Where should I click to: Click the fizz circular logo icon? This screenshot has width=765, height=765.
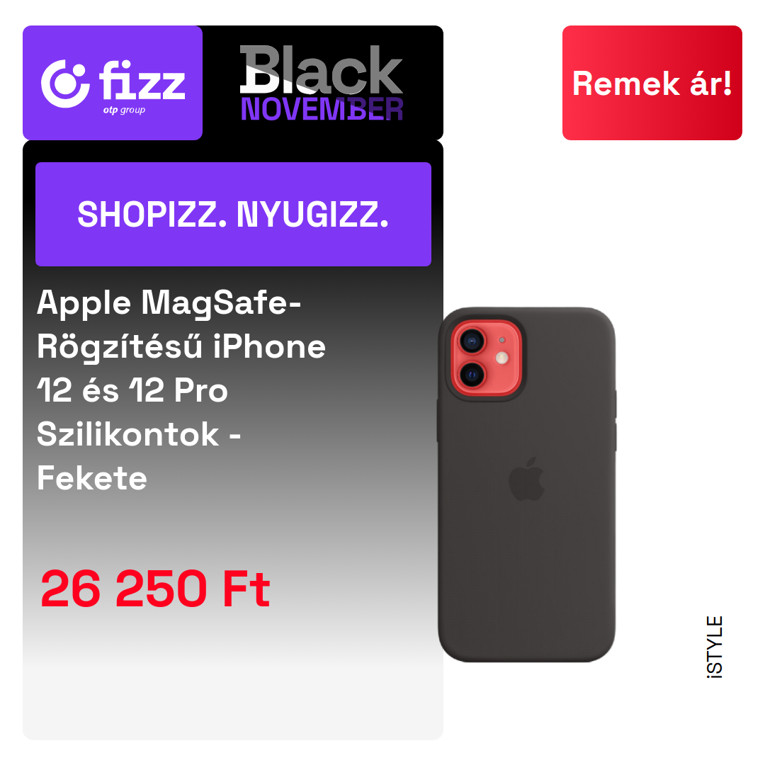[65, 84]
